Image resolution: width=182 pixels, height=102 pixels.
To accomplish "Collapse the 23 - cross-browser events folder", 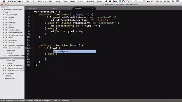I will [x=4, y=56].
